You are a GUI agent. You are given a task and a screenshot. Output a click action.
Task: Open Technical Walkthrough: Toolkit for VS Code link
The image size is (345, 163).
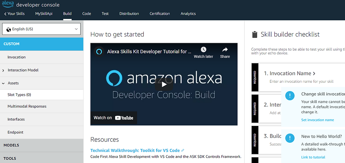(135, 150)
